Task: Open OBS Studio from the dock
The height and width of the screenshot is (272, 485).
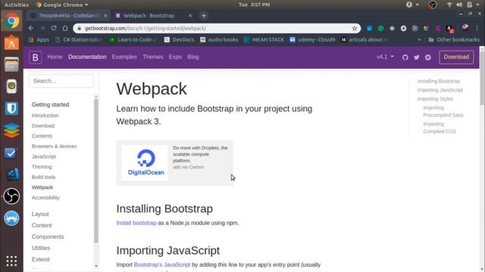Action: (x=11, y=196)
